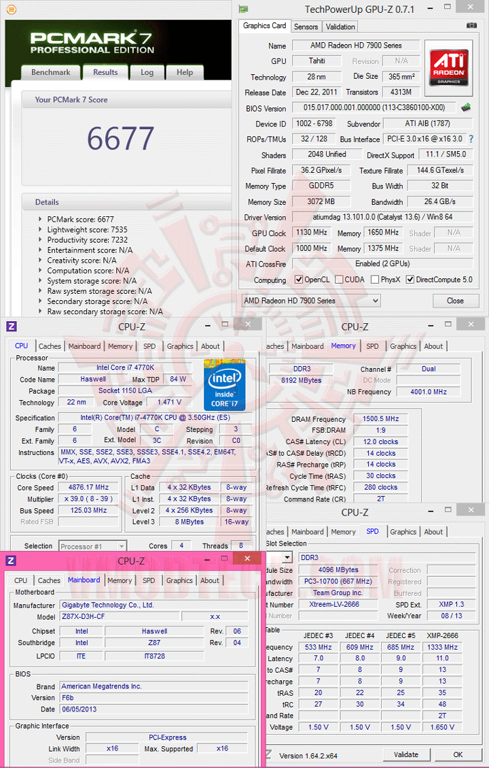Toggle the DirectCompute 5.0 checkbox

pos(410,280)
